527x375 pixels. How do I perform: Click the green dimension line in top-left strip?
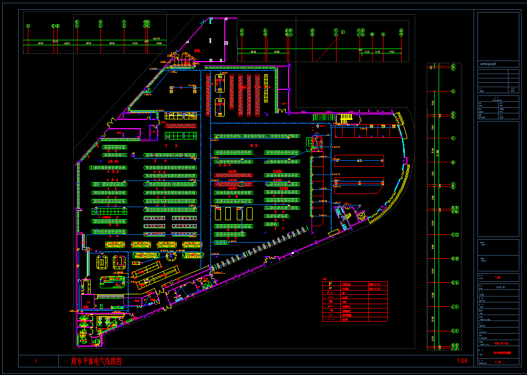[93, 43]
